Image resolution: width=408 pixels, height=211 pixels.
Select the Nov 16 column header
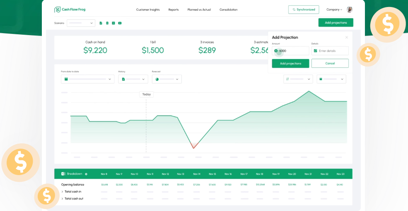pos(228,174)
